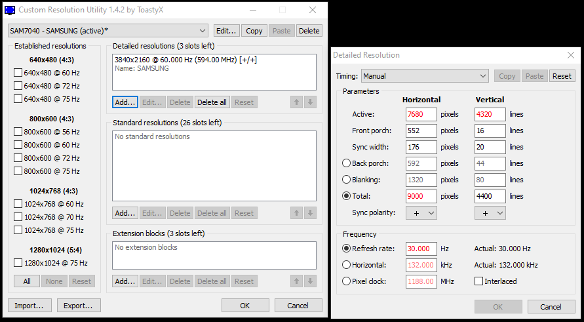
Task: Open the SAM7040 SAMSUNG monitor dropdown
Action: tap(108, 31)
